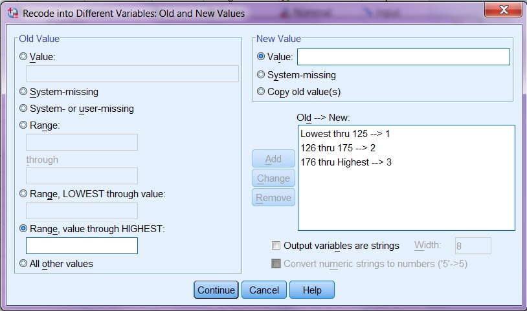
Task: Select New Value 'Value' radio button
Action: point(262,57)
